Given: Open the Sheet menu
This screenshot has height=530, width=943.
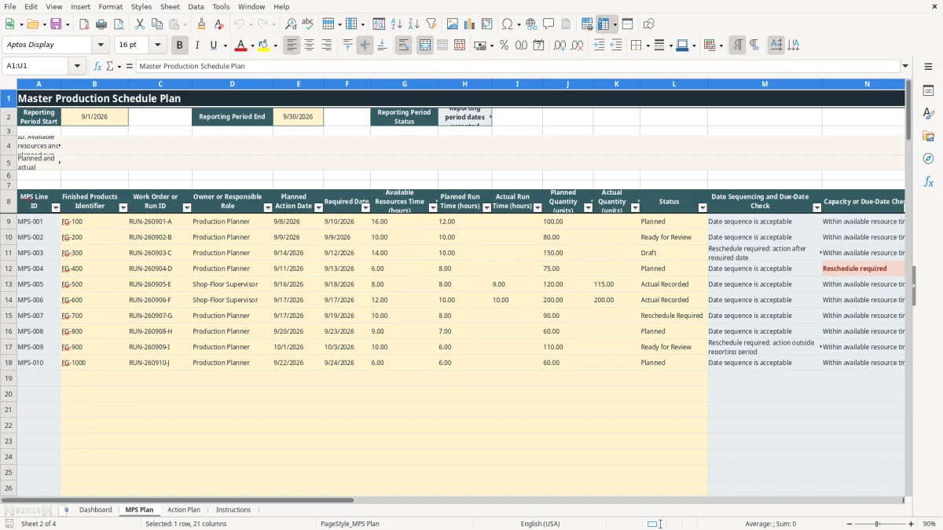Looking at the screenshot, I should point(170,6).
